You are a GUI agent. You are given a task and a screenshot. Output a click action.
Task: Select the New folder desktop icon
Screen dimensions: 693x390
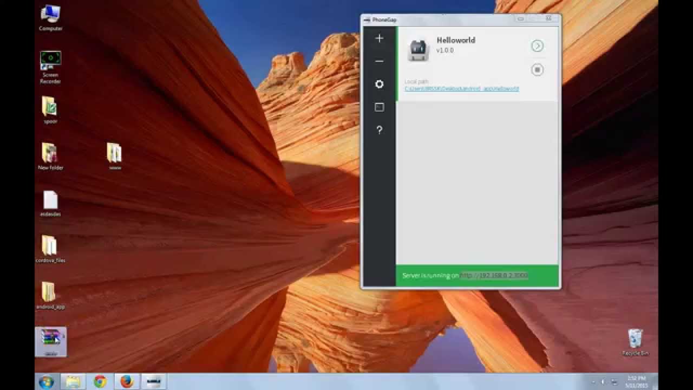tap(50, 157)
